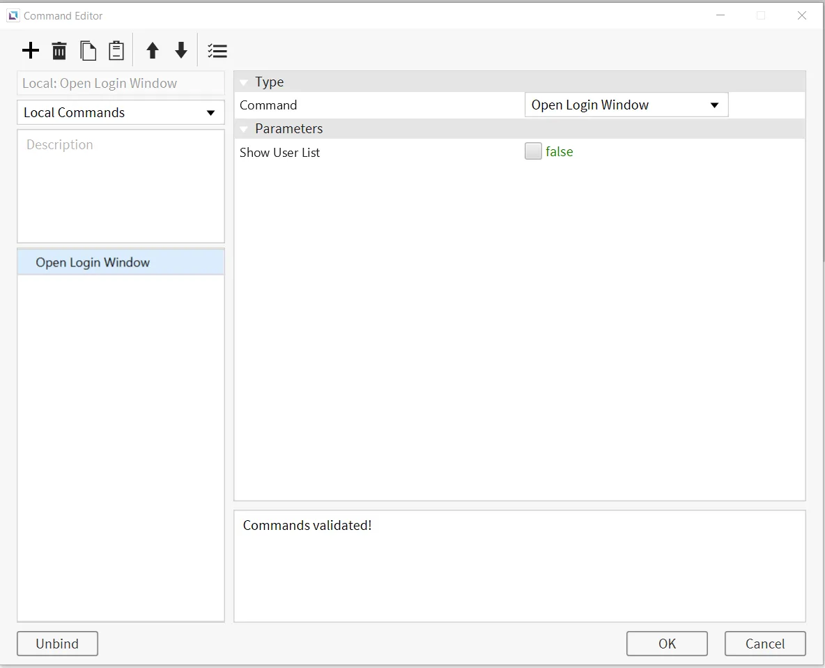The image size is (825, 668).
Task: Click the plus icon to add a command
Action: tap(31, 51)
